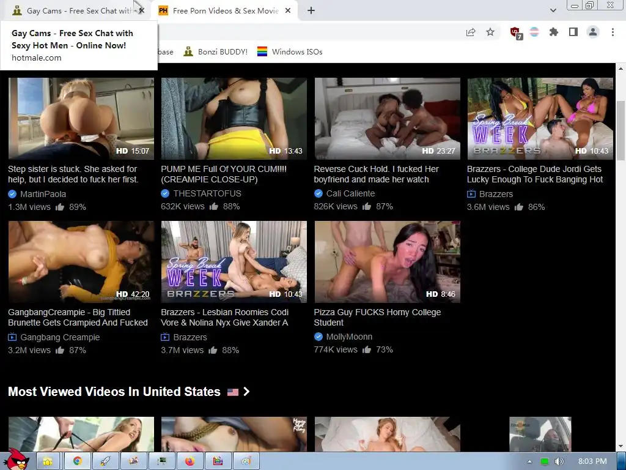Screen dimensions: 626x470
Task: Toggle the browser side panel icon
Action: click(x=573, y=32)
